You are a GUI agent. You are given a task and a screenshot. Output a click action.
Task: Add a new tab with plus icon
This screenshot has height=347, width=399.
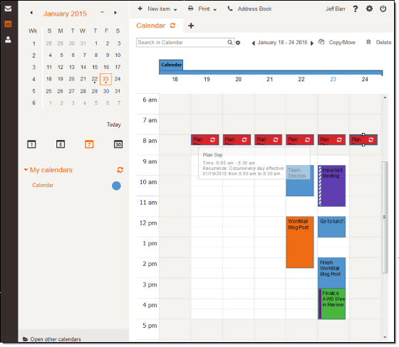tap(191, 26)
